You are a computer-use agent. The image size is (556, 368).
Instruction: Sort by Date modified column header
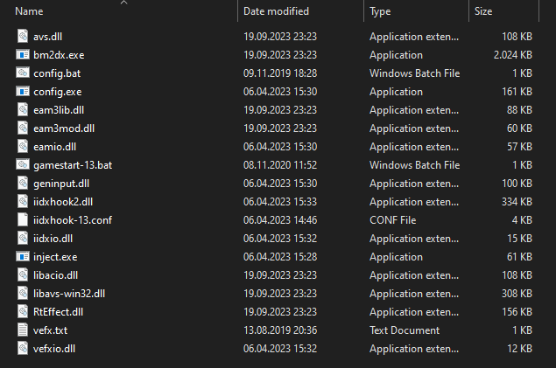(x=275, y=11)
